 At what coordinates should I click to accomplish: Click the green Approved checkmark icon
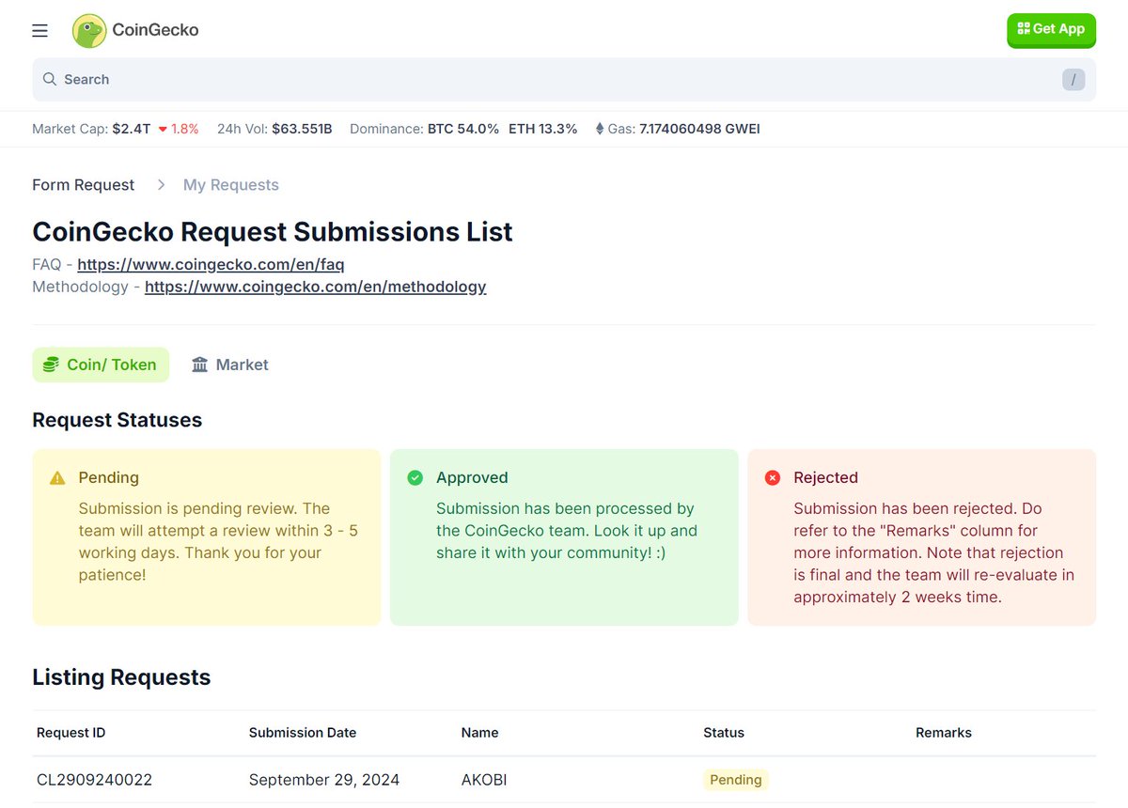(415, 478)
